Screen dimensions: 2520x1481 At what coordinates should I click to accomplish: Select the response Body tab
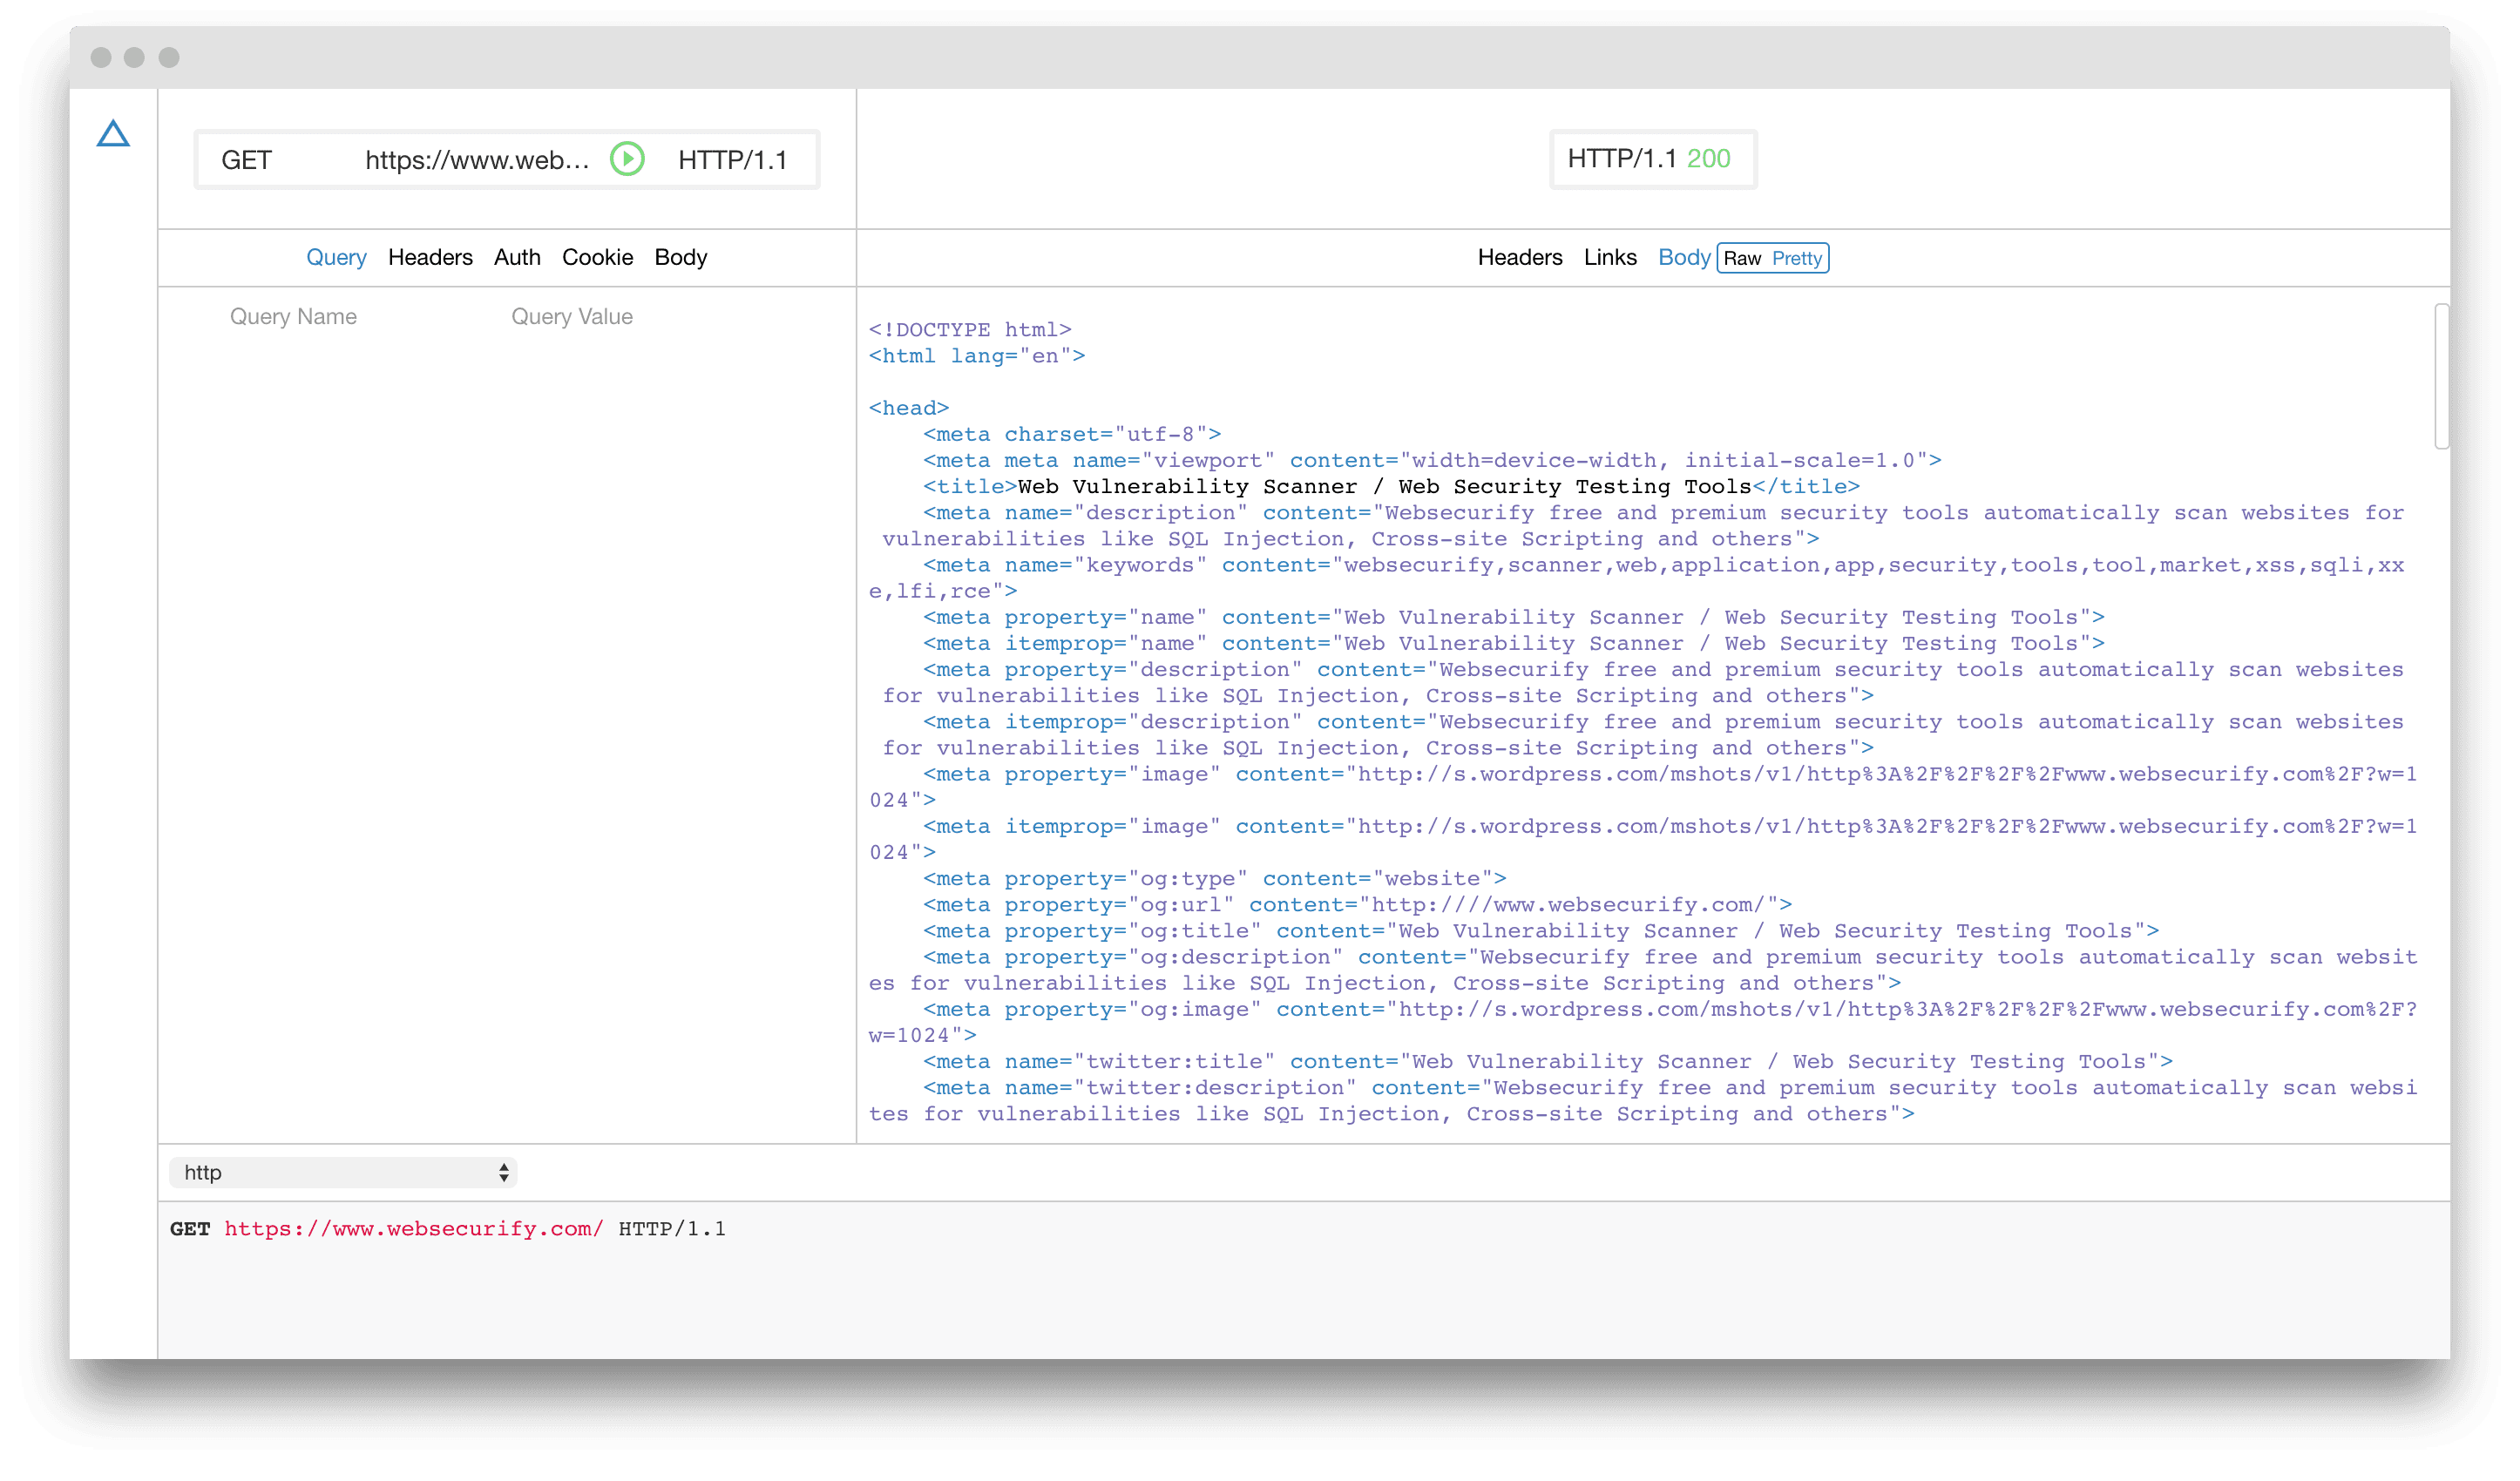pos(1683,257)
